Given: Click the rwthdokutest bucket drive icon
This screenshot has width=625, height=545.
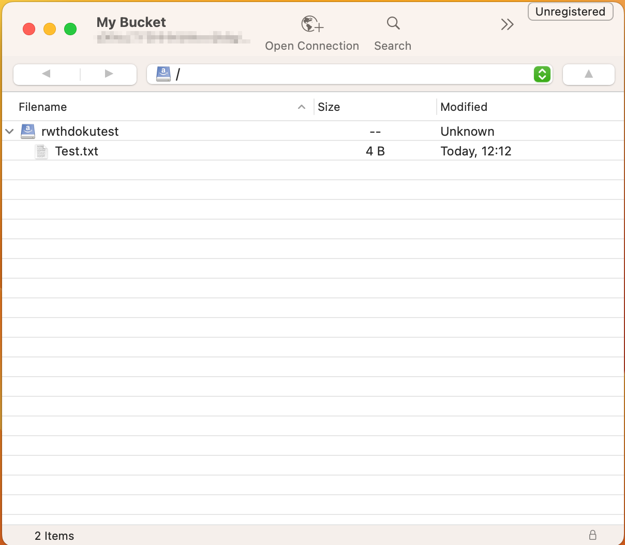Looking at the screenshot, I should (28, 131).
